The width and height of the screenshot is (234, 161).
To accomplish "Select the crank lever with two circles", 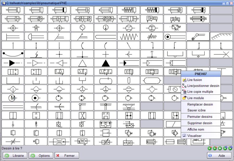I will click(x=198, y=36).
